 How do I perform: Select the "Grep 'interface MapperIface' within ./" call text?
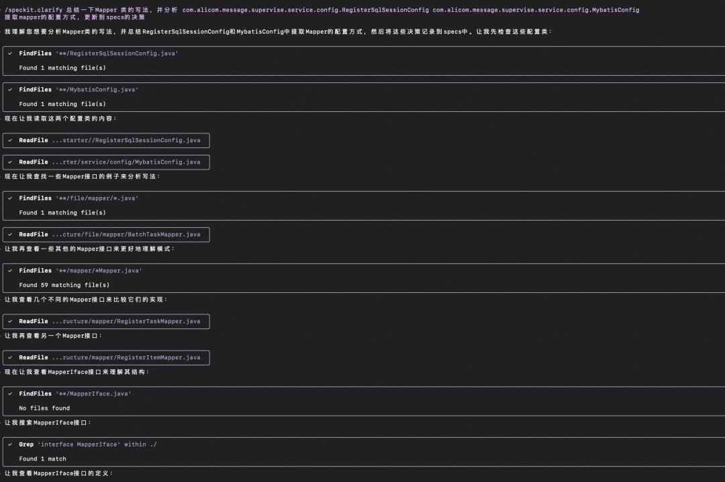88,444
